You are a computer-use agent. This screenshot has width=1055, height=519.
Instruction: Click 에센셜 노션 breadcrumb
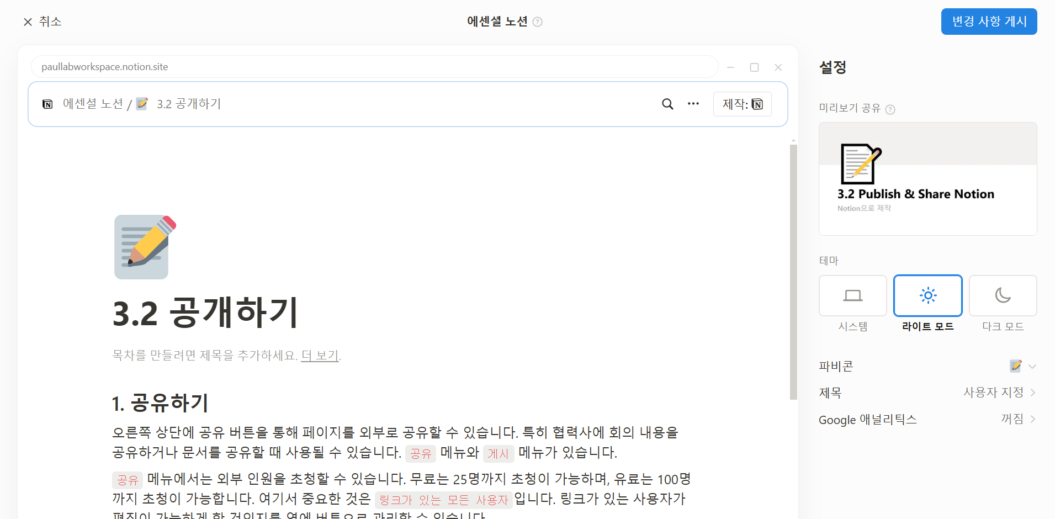point(93,104)
